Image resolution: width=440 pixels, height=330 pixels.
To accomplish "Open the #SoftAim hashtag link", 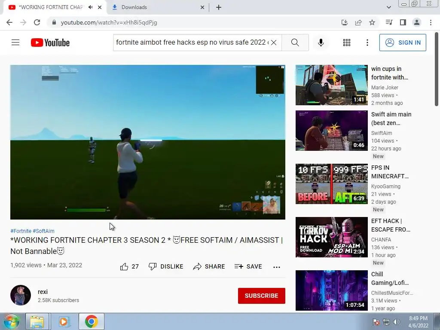I will pyautogui.click(x=43, y=231).
